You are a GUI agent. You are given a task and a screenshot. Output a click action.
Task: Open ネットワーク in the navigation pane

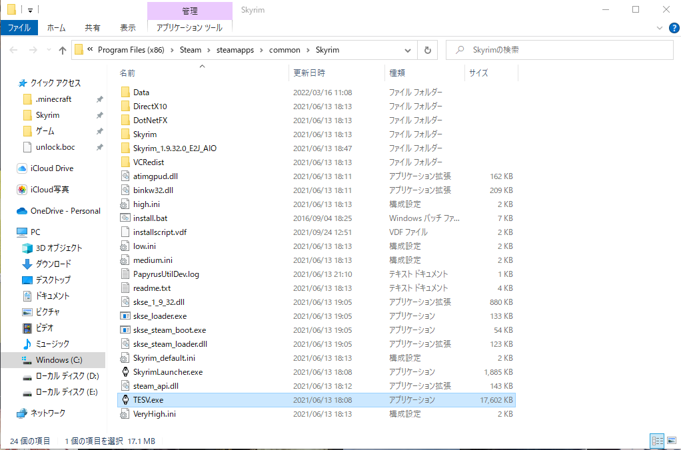(41, 413)
